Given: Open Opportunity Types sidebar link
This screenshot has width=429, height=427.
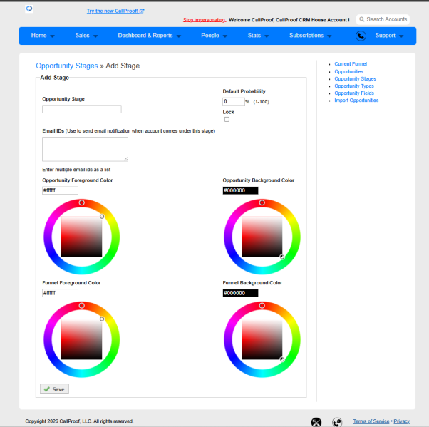Looking at the screenshot, I should (354, 86).
